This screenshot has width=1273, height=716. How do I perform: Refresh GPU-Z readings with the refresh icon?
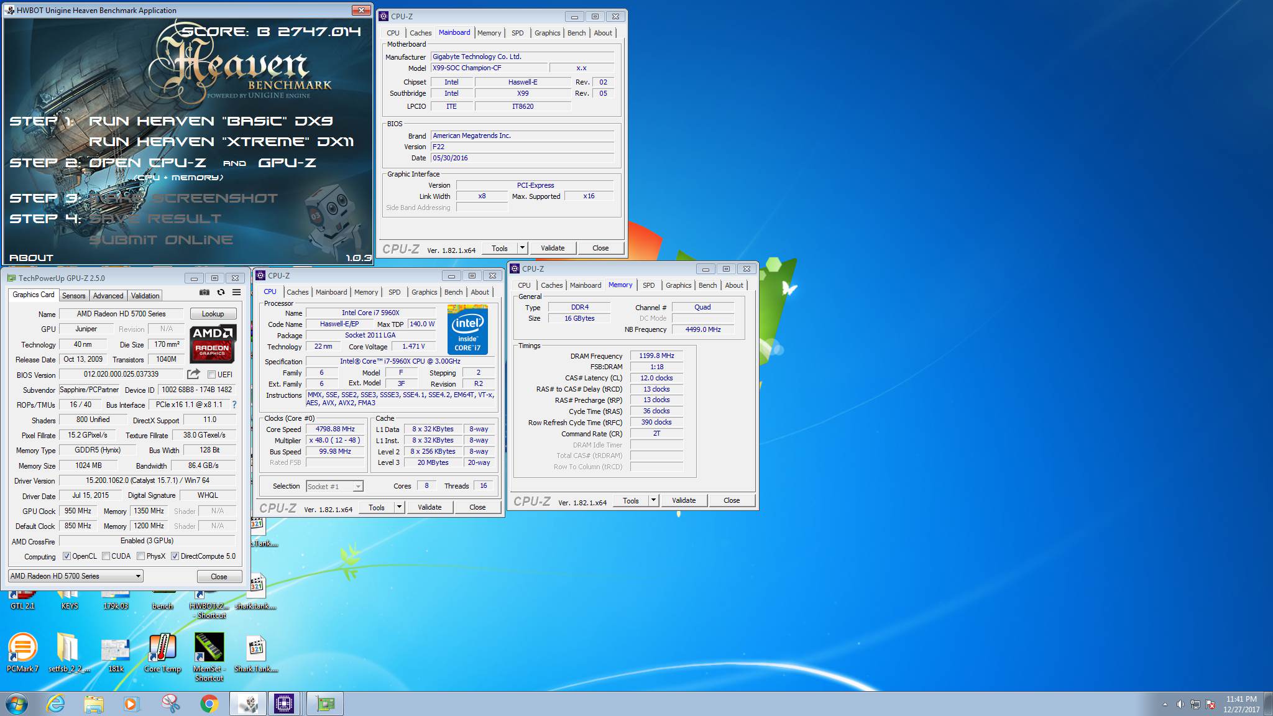tap(221, 292)
